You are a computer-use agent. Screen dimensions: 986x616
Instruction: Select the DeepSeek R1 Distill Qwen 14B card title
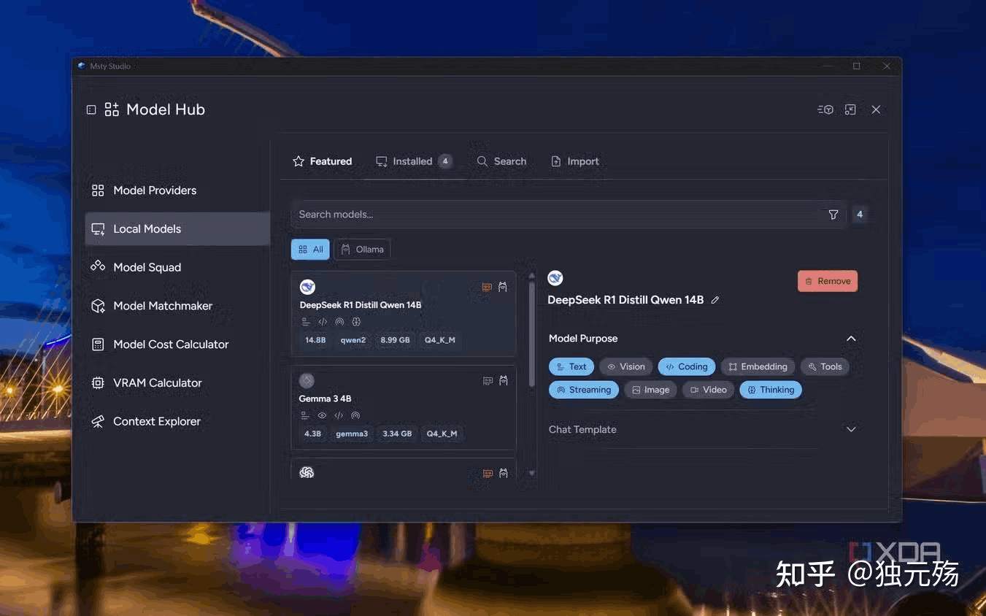tap(361, 305)
